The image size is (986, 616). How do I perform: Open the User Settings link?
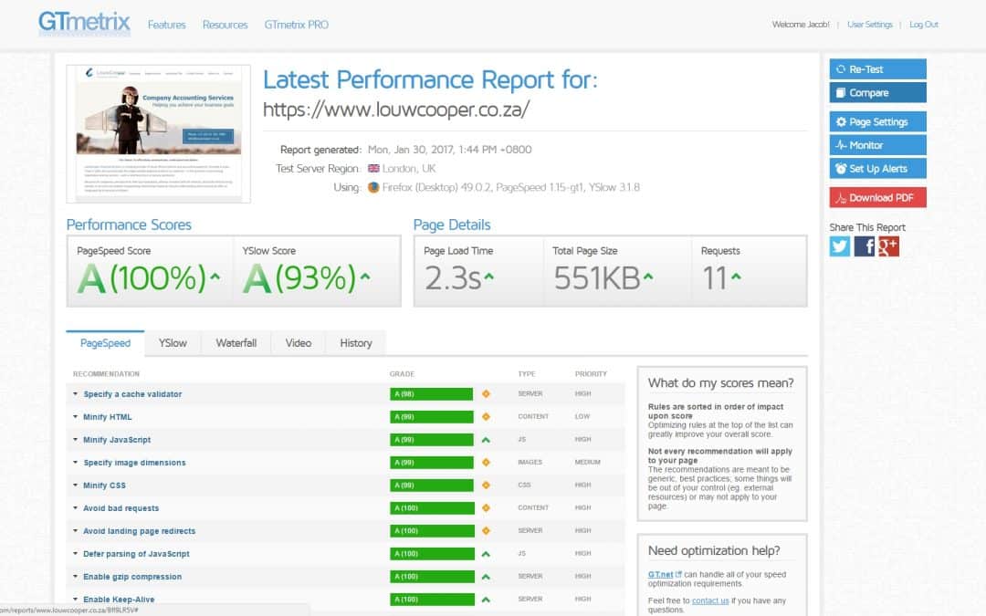[x=869, y=25]
